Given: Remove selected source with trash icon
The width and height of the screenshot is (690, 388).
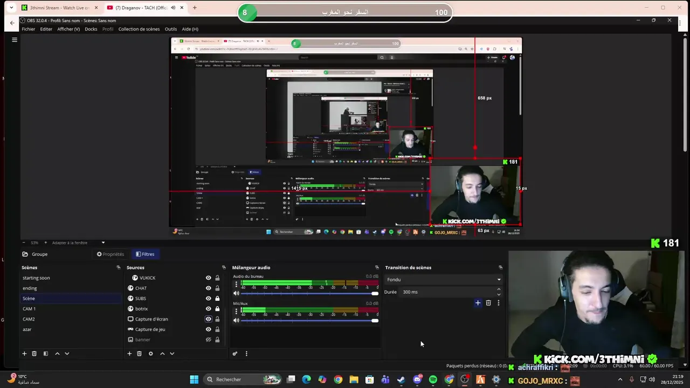Looking at the screenshot, I should 139,354.
